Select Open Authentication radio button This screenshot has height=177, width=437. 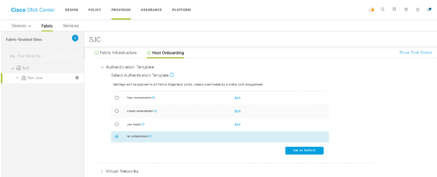117,98
